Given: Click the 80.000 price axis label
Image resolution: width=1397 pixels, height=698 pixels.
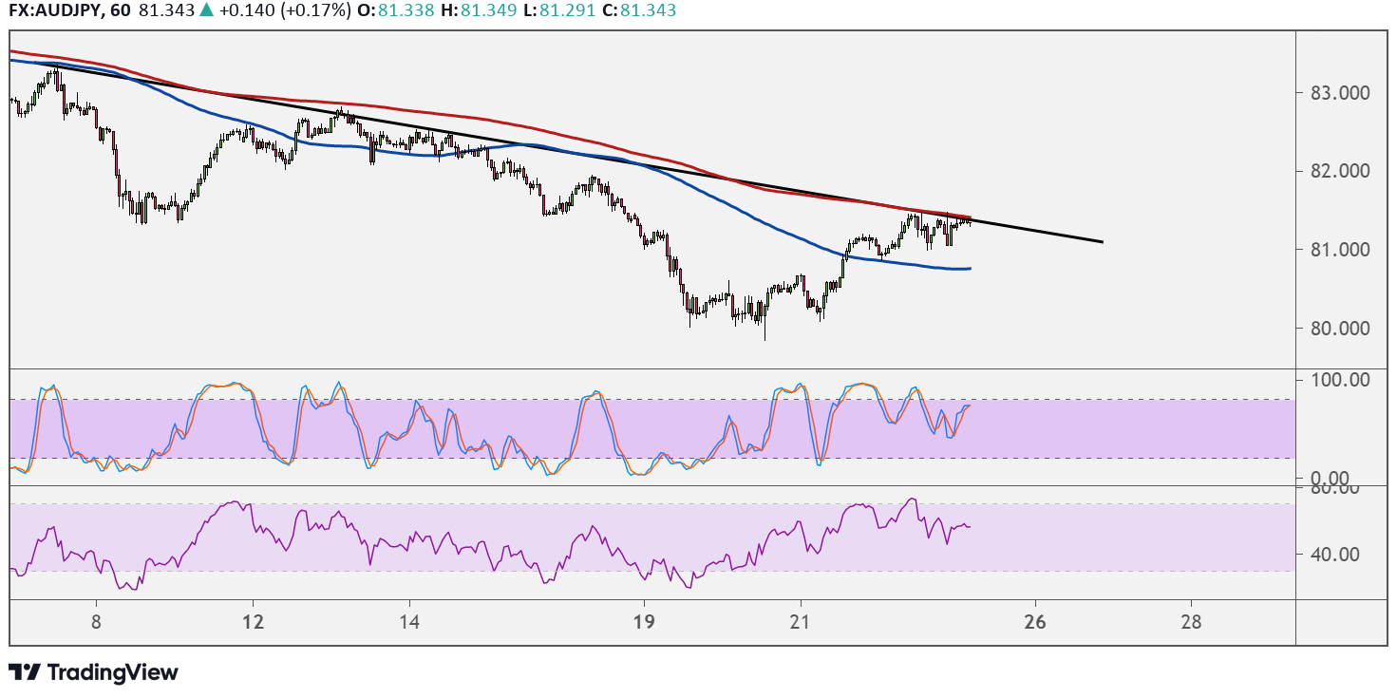Looking at the screenshot, I should pos(1338,329).
